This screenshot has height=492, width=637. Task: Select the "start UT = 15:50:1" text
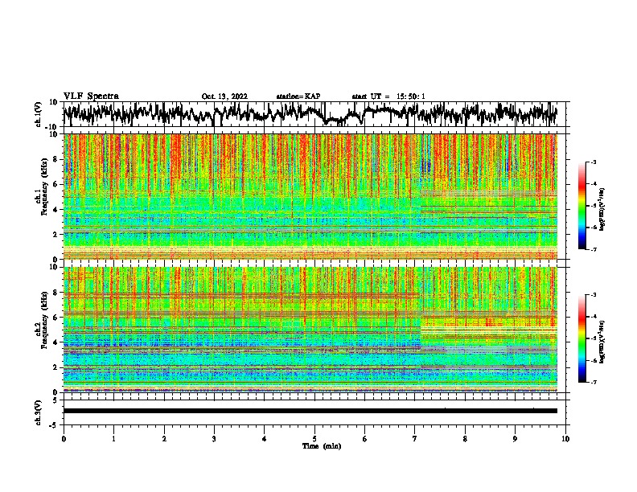point(388,96)
